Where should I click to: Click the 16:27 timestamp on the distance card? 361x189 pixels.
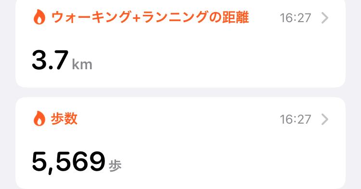point(296,18)
